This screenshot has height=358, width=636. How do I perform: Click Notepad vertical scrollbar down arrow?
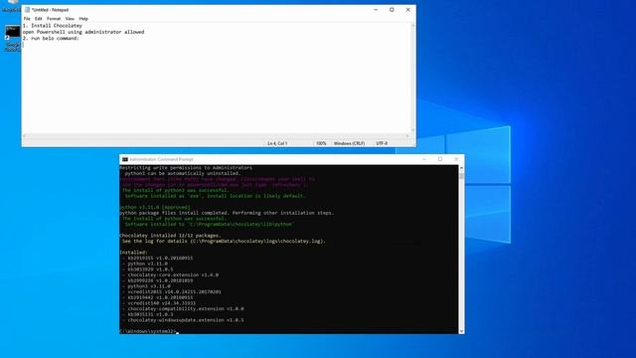413,130
